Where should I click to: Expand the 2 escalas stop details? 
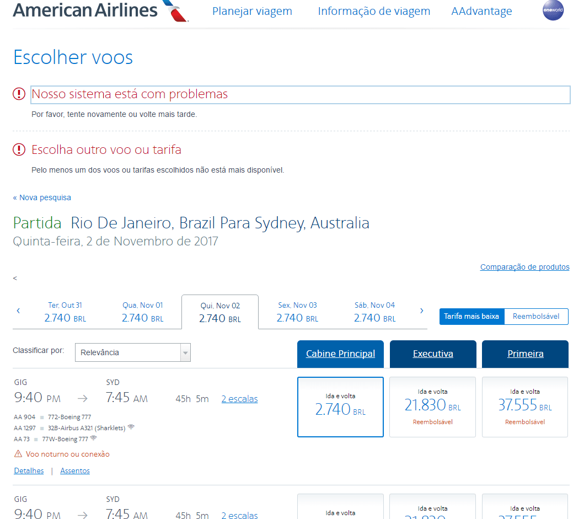click(239, 399)
